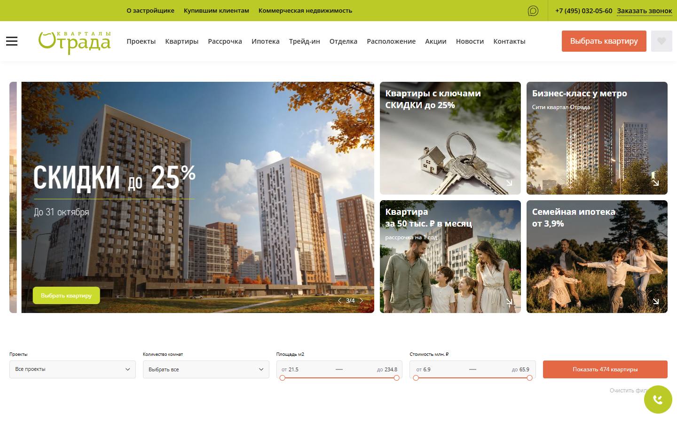Click О застройщике link
Screen dimensions: 677x423
[x=150, y=10]
